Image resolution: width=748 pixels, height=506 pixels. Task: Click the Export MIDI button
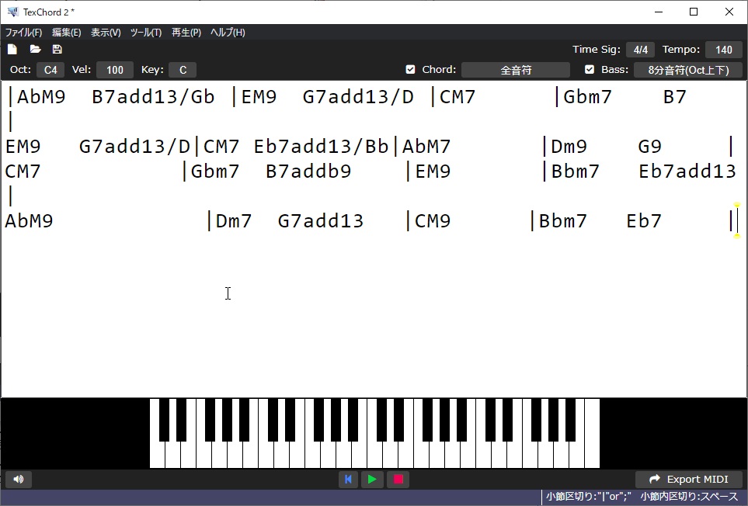point(688,480)
